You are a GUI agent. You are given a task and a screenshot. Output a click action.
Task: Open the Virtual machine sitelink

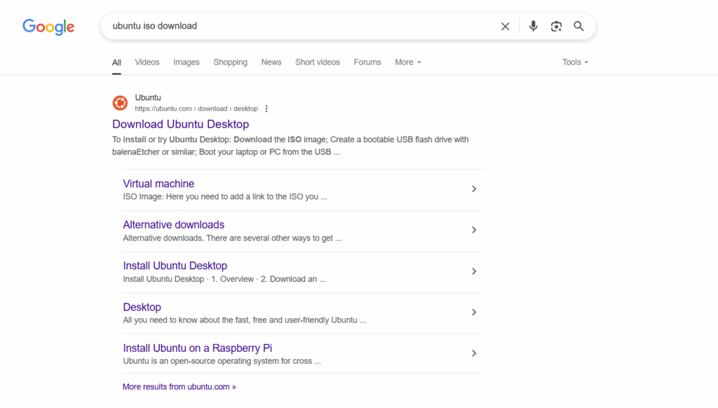(158, 184)
